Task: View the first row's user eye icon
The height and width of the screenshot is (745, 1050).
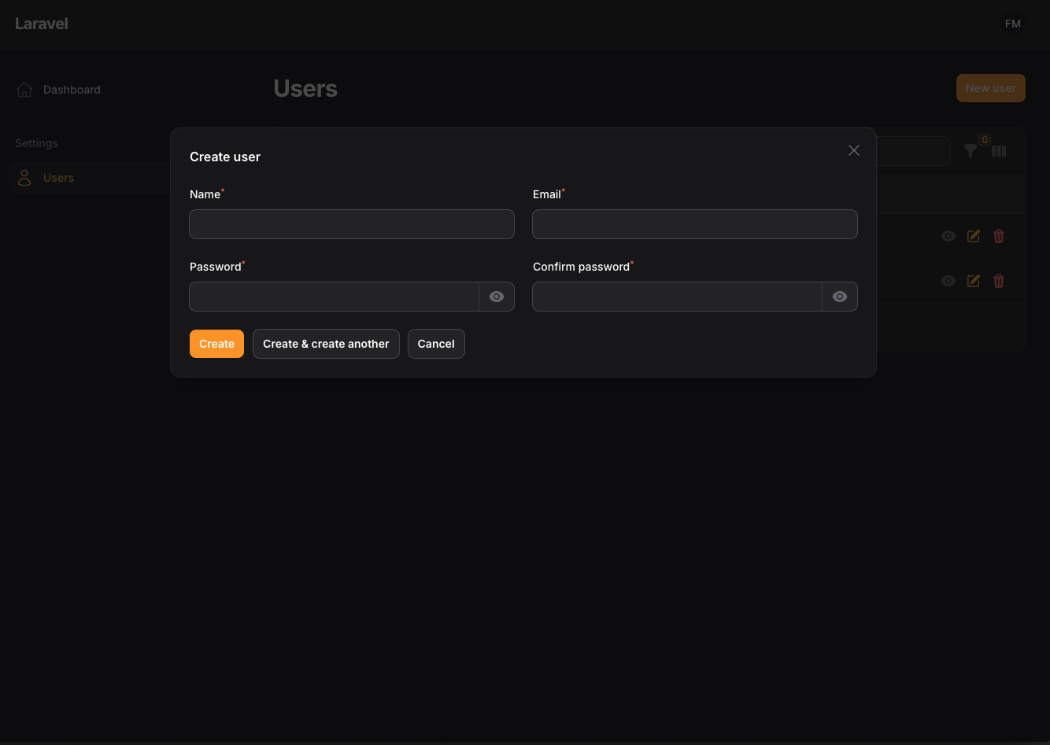Action: pos(948,236)
